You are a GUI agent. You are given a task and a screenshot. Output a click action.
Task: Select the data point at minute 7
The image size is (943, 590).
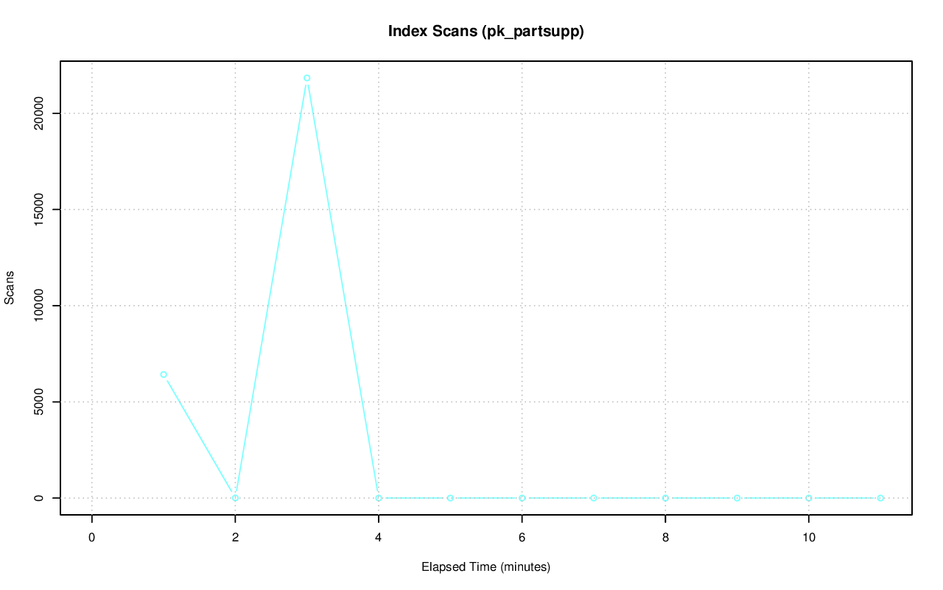[x=593, y=498]
